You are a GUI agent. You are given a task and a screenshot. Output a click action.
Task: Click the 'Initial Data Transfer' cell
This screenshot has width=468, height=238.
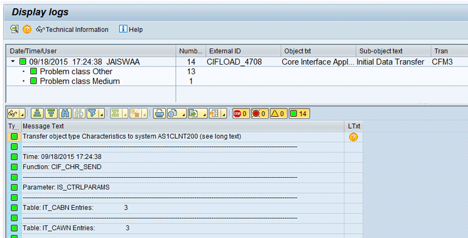coord(390,62)
